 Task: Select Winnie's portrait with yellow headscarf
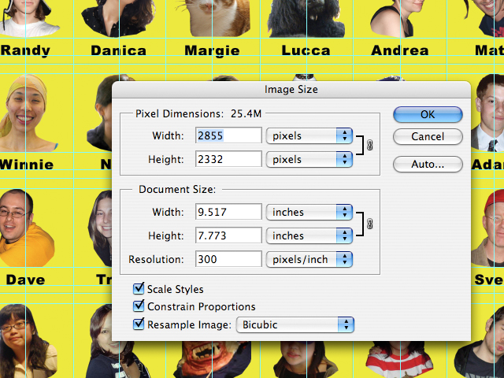pyautogui.click(x=28, y=113)
